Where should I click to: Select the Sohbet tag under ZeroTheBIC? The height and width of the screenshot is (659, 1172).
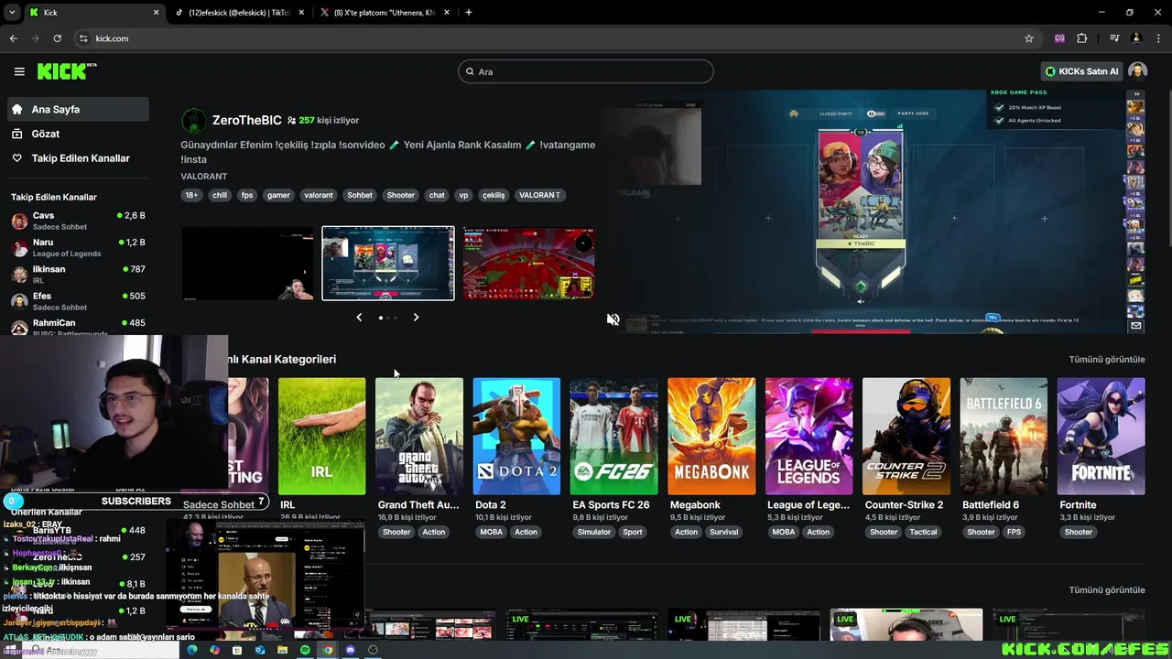point(360,195)
